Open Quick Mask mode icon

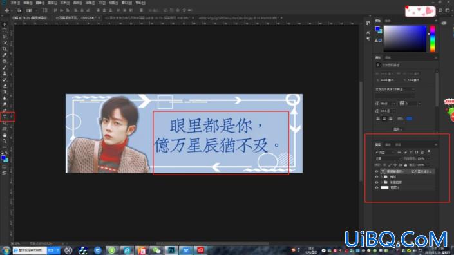[x=5, y=167]
